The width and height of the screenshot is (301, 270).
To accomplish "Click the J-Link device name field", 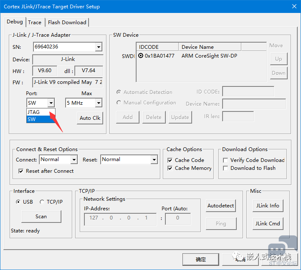I will click(x=68, y=59).
